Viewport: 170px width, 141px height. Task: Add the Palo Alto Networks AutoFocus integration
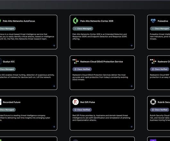pos(54,46)
